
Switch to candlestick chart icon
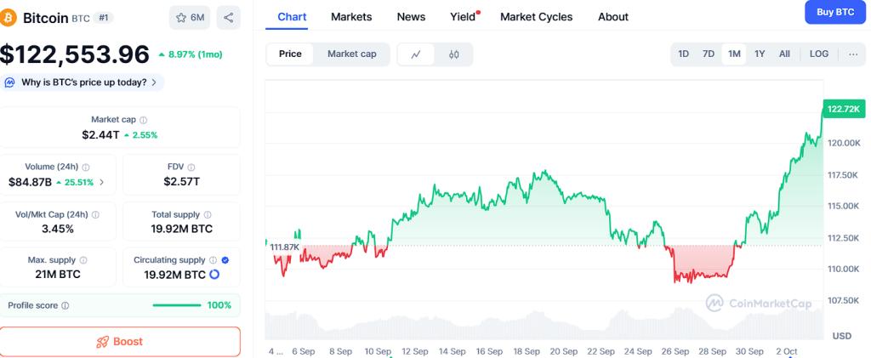[x=453, y=54]
